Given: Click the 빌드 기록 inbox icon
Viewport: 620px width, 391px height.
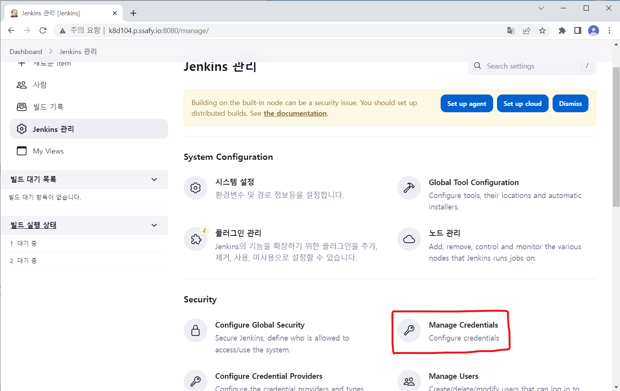Looking at the screenshot, I should [22, 107].
